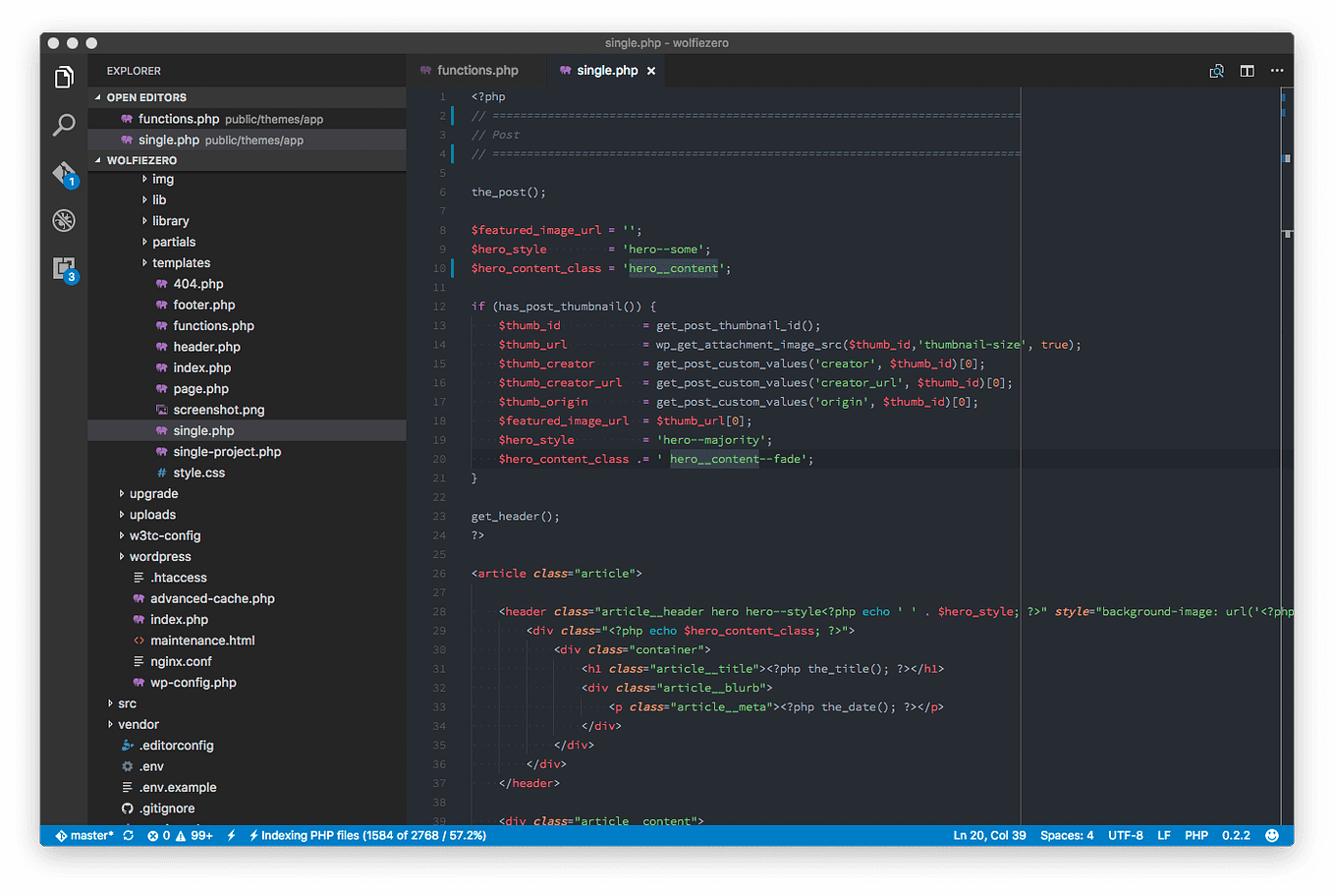
Task: Open functions.php in the WOLFIEZERO tree
Action: tap(248, 326)
